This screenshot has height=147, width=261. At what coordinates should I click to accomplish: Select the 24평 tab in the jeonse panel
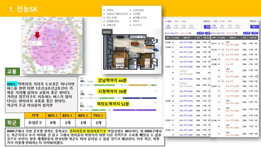214,27
